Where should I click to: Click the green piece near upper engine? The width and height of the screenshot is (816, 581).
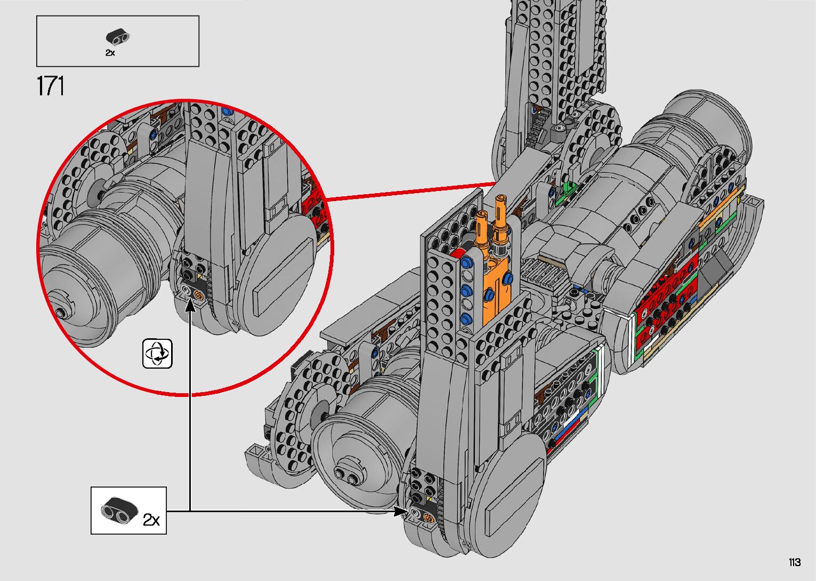click(x=568, y=188)
